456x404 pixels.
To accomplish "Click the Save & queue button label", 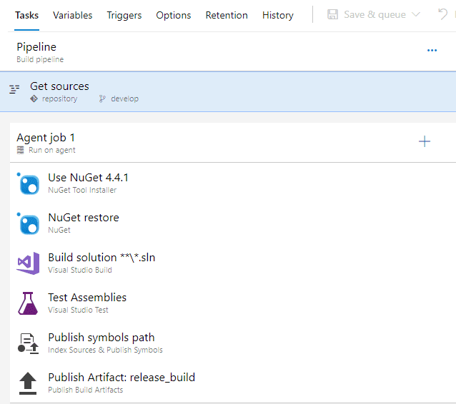I will 375,14.
